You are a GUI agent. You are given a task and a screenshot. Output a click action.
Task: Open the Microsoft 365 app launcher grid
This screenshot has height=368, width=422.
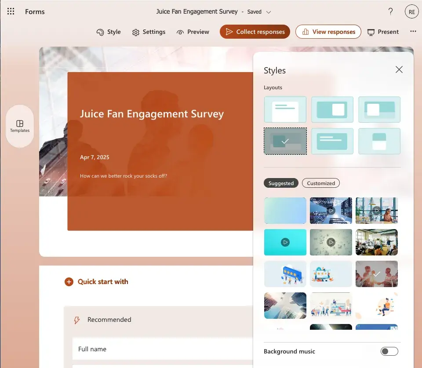11,11
